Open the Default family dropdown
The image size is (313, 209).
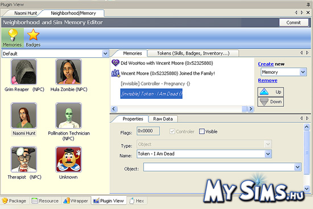pyautogui.click(x=105, y=53)
